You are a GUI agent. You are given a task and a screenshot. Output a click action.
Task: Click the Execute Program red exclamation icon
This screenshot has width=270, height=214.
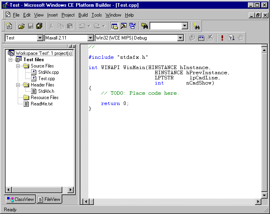click(222, 38)
